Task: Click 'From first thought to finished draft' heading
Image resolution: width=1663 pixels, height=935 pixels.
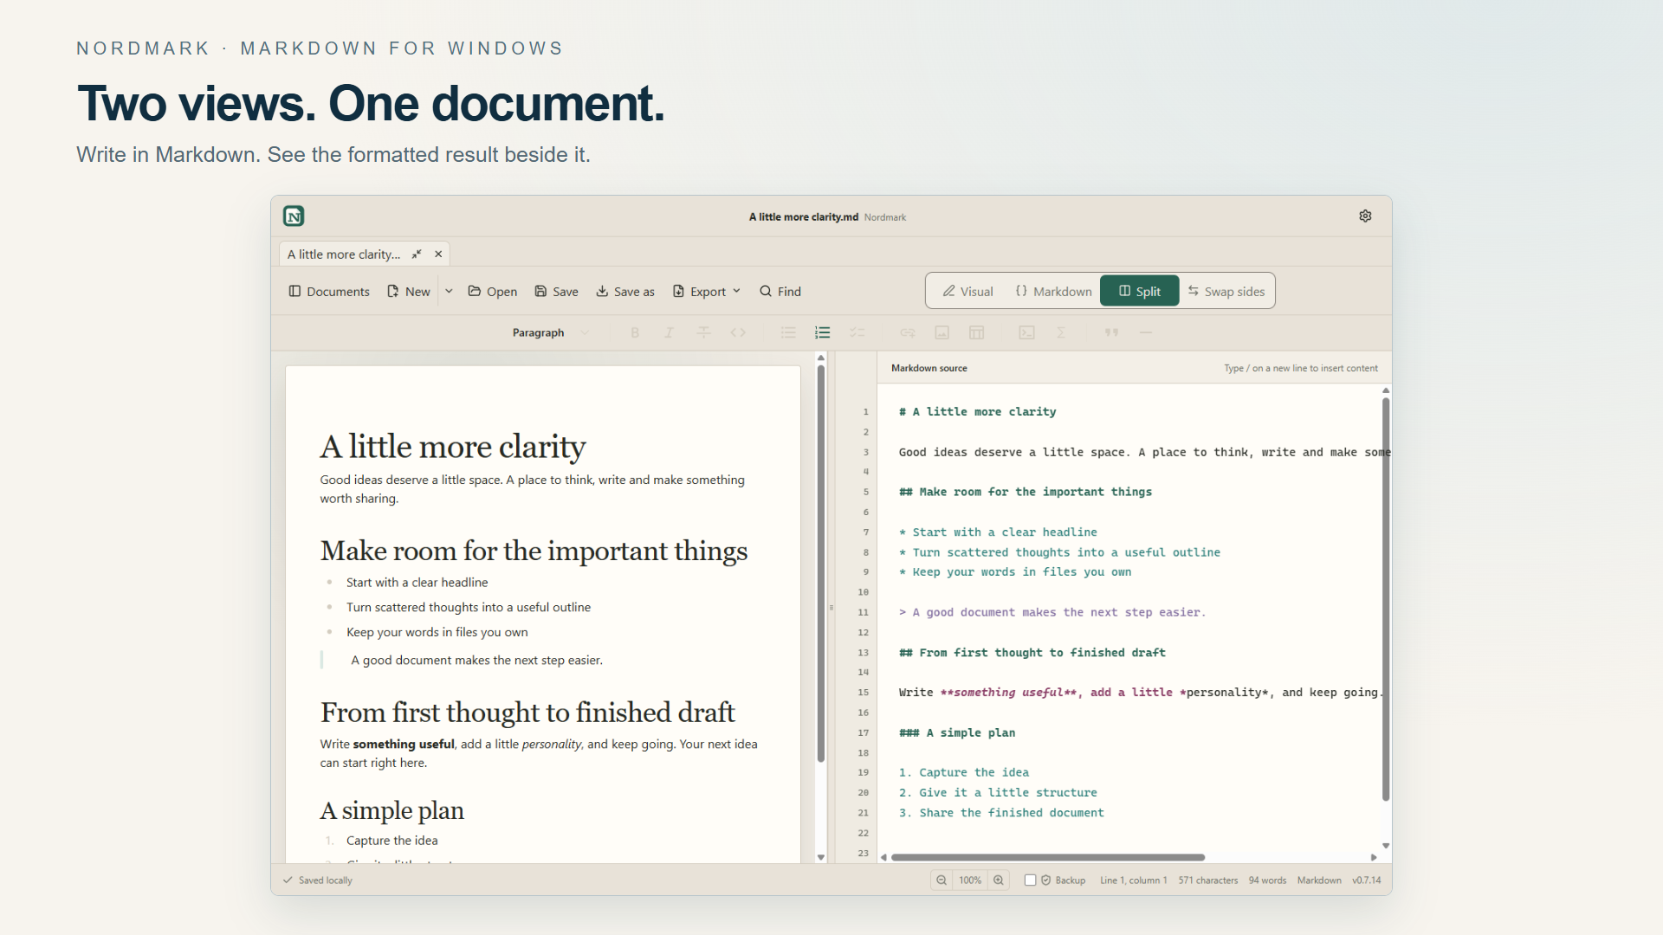Action: pyautogui.click(x=527, y=712)
